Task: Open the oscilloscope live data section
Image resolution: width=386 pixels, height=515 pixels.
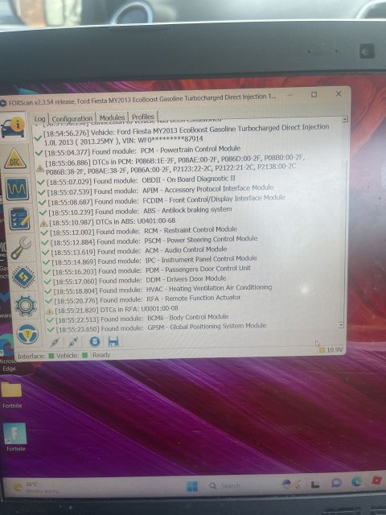Action: [17, 189]
